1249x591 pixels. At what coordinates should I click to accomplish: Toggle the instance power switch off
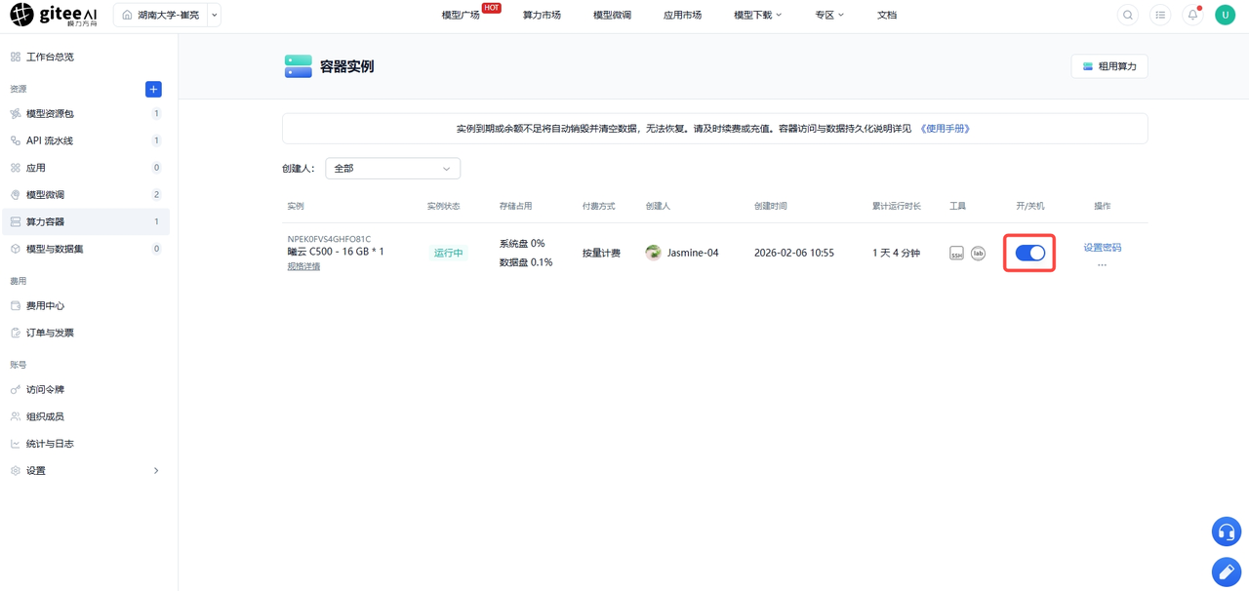[x=1030, y=253]
